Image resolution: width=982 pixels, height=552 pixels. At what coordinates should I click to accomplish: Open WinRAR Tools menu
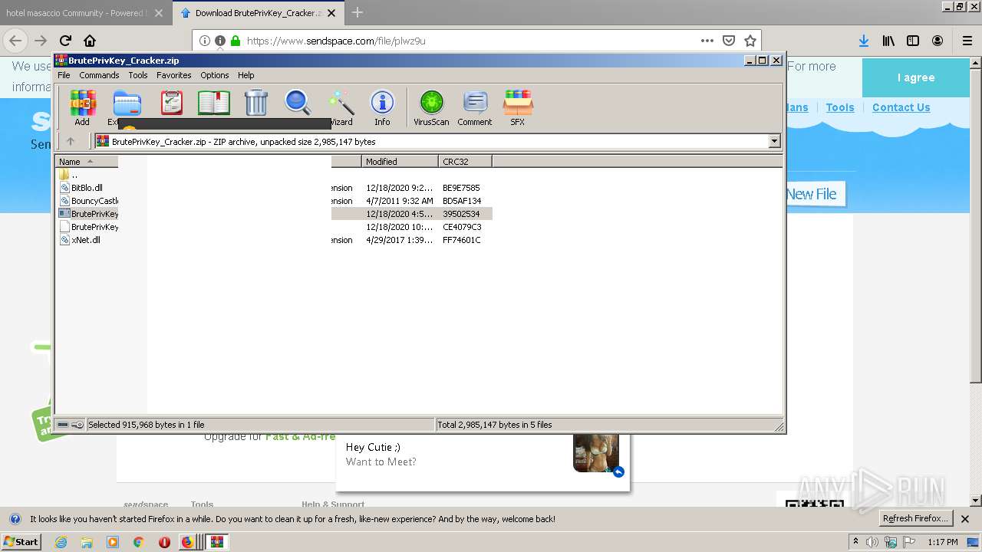[x=138, y=75]
